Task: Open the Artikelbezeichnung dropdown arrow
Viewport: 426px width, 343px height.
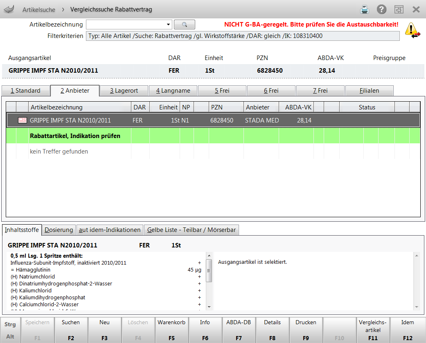Action: click(169, 24)
